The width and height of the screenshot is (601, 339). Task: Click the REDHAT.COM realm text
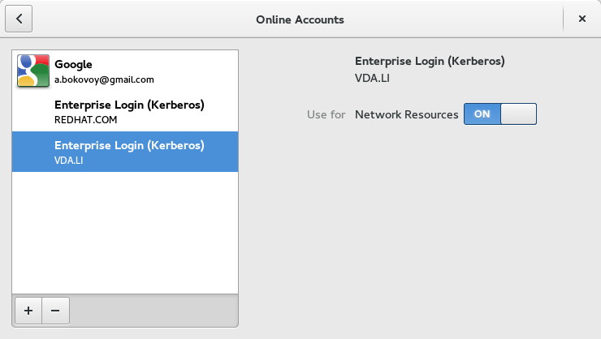click(86, 120)
